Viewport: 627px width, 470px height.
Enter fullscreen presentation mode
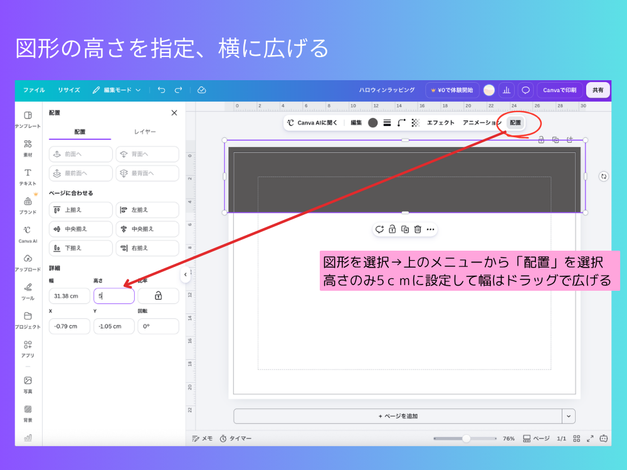pos(590,439)
